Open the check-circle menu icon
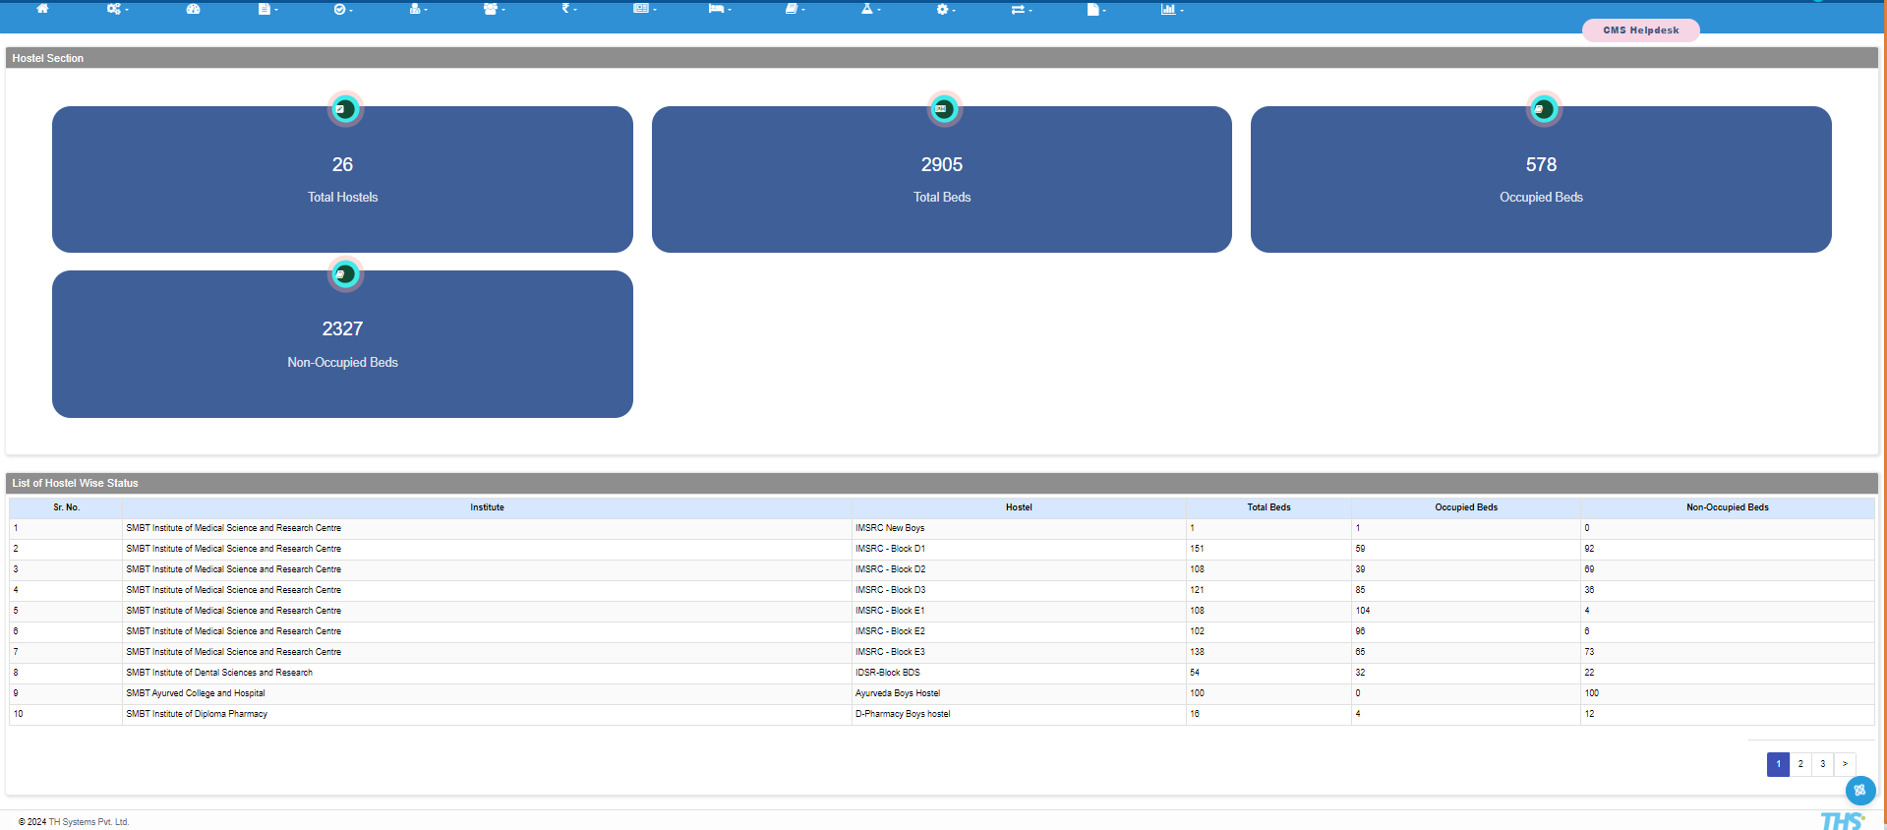Viewport: 1887px width, 830px height. tap(342, 9)
